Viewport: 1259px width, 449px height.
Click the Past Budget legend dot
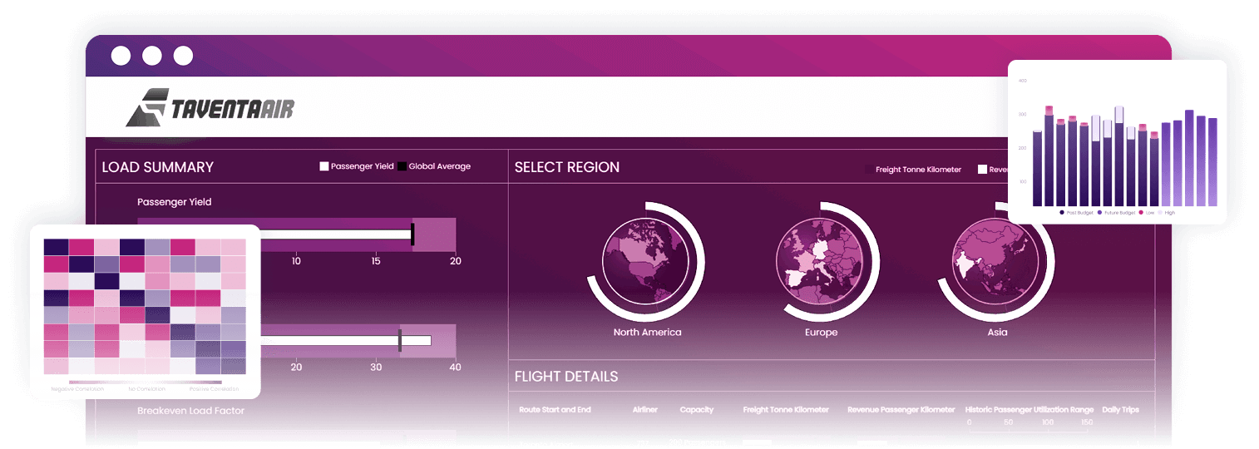(1062, 213)
